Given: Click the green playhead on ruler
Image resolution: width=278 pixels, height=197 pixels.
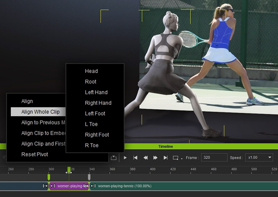Looking at the screenshot, I should pos(69,169).
